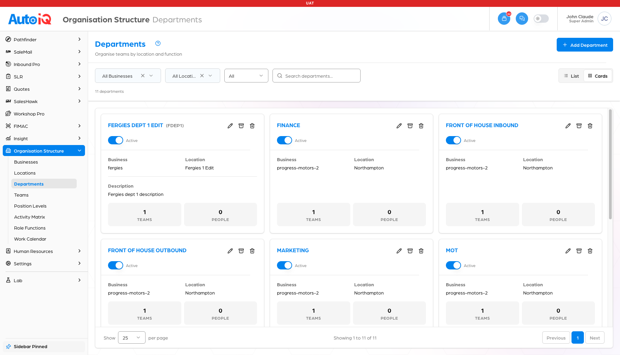This screenshot has height=355, width=620.
Task: Expand the Pathfinder sidebar menu
Action: coord(44,40)
